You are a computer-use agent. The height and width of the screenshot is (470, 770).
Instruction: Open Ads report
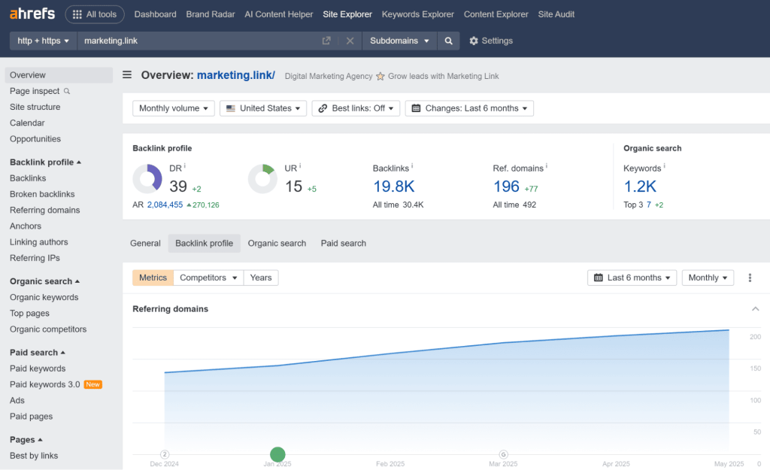(17, 400)
